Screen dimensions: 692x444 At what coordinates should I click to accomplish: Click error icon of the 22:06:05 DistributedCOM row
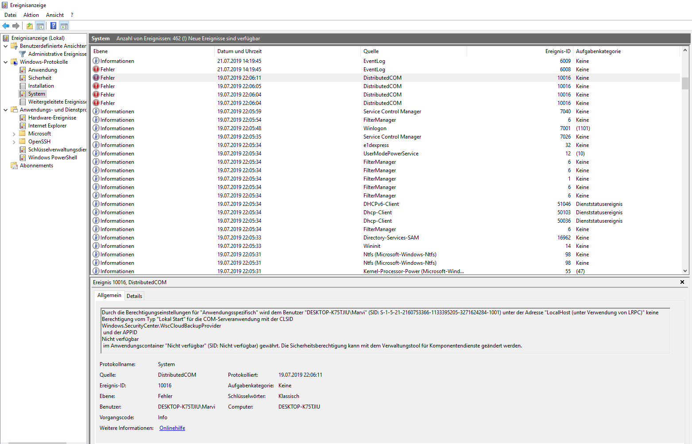point(96,86)
